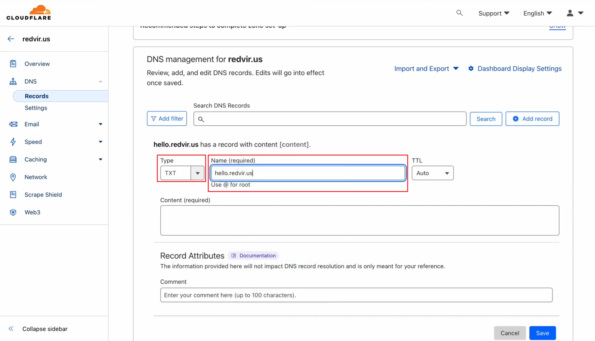Open Web3 from the sidebar
The width and height of the screenshot is (595, 341).
32,212
